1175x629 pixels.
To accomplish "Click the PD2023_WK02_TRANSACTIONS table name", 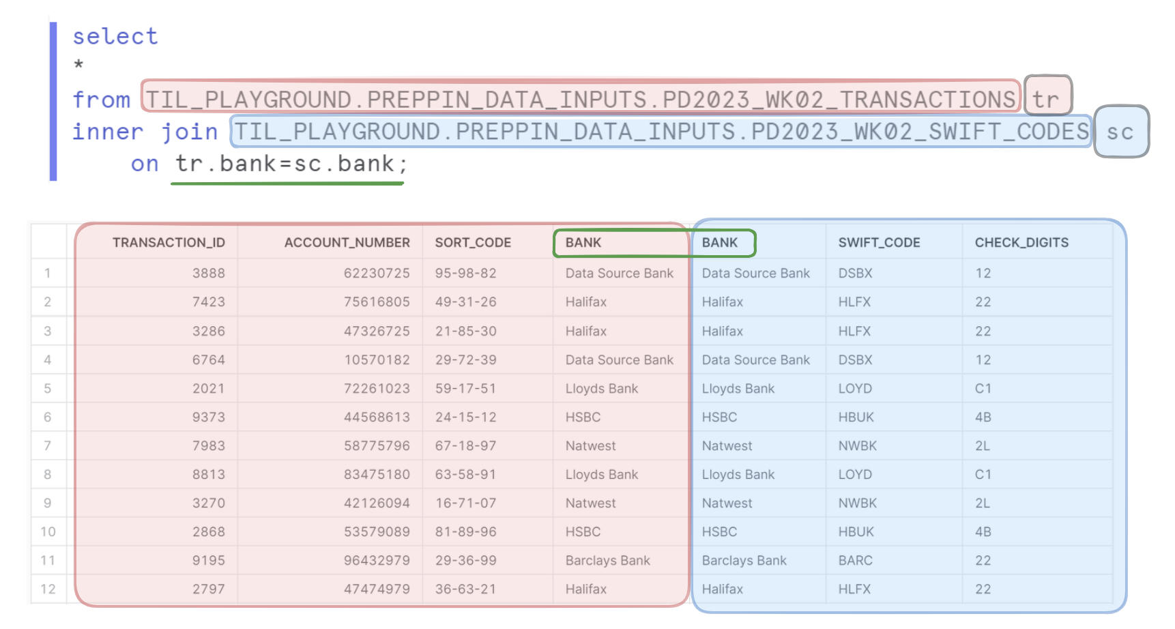I will (x=839, y=100).
